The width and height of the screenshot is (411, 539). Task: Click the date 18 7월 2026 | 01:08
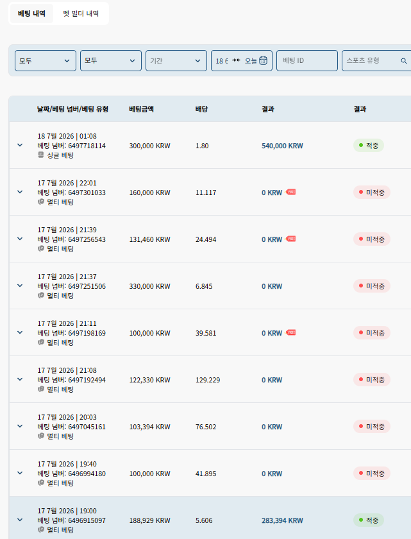coord(67,136)
